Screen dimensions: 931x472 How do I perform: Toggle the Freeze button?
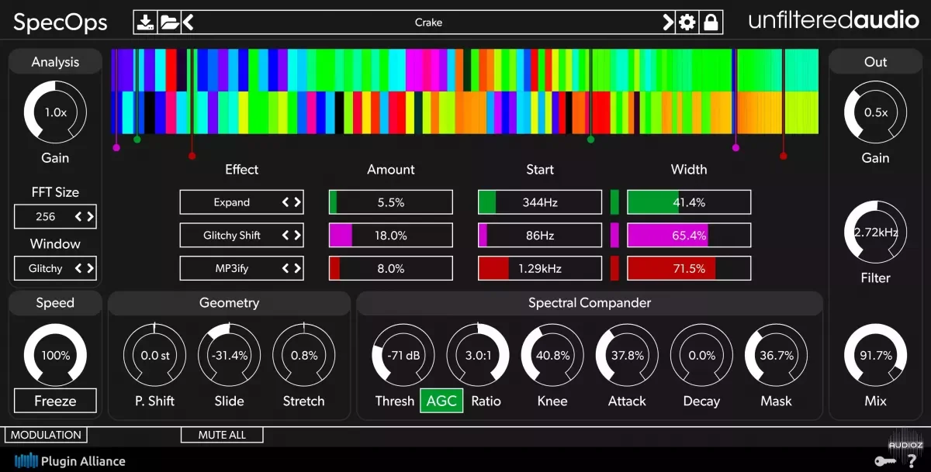coord(55,401)
